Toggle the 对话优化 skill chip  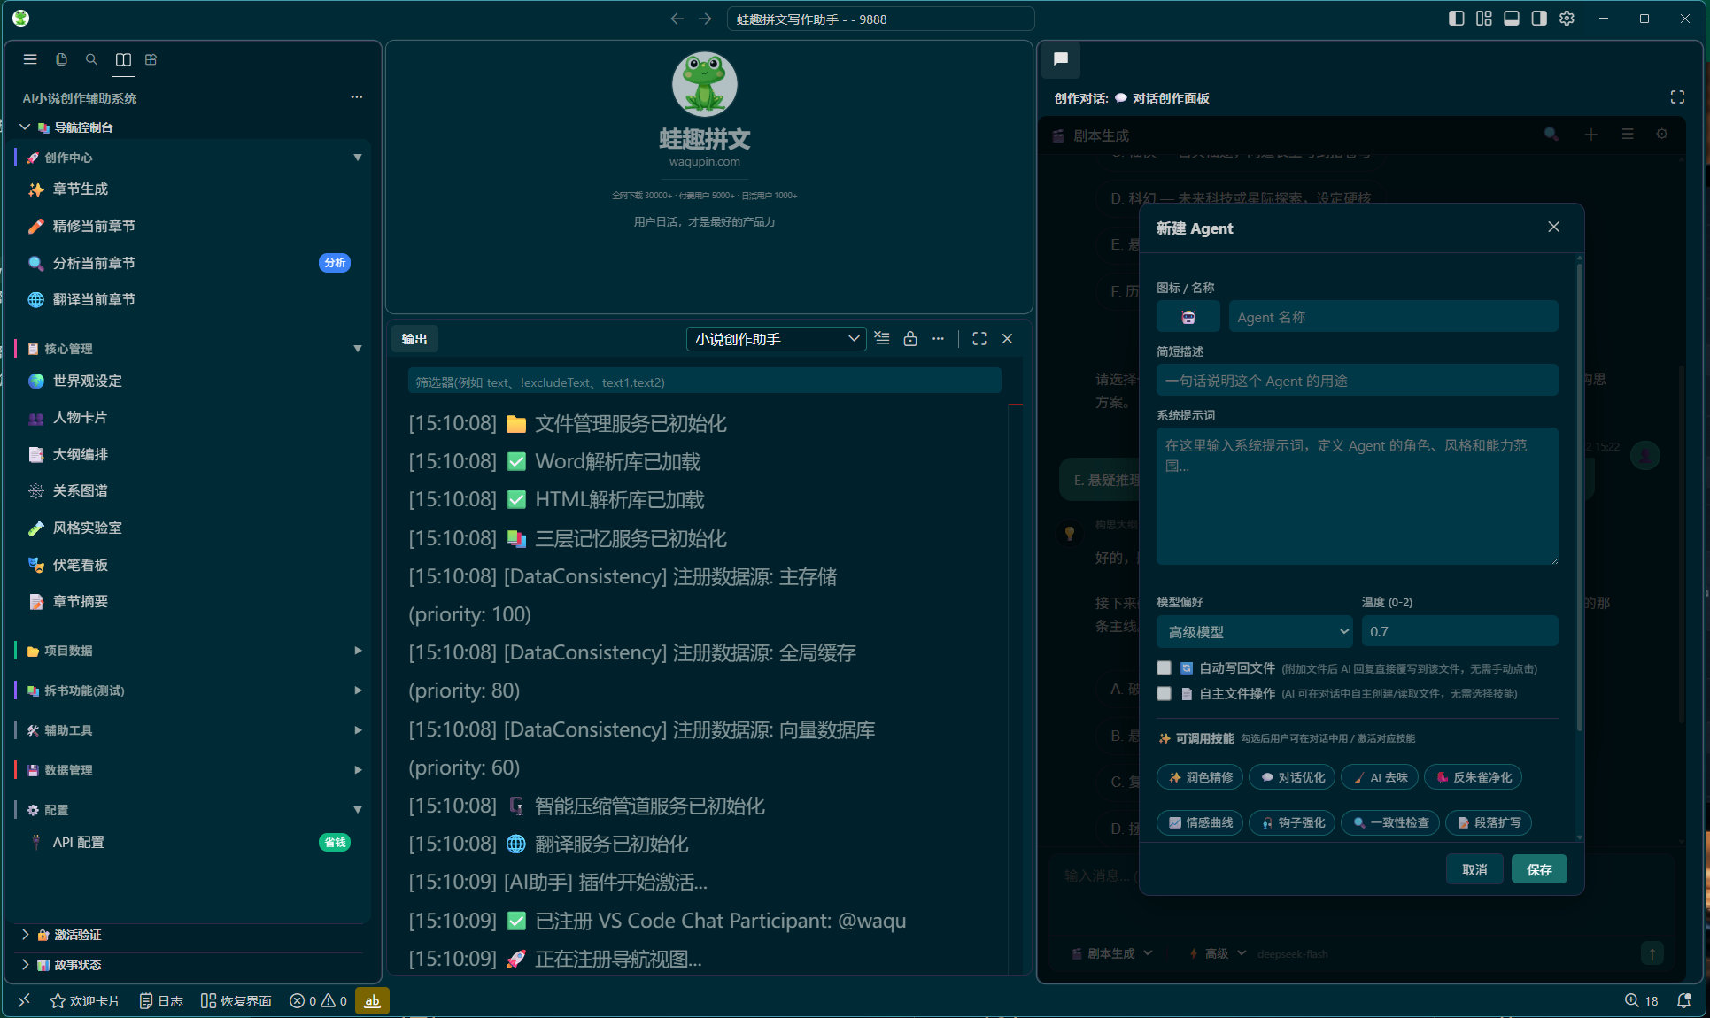[x=1292, y=777]
